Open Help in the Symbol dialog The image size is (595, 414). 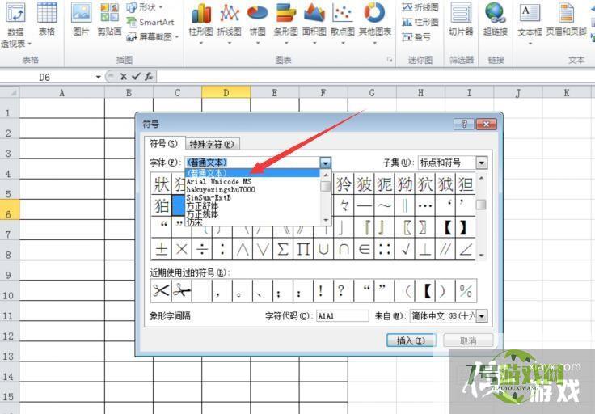tap(463, 124)
